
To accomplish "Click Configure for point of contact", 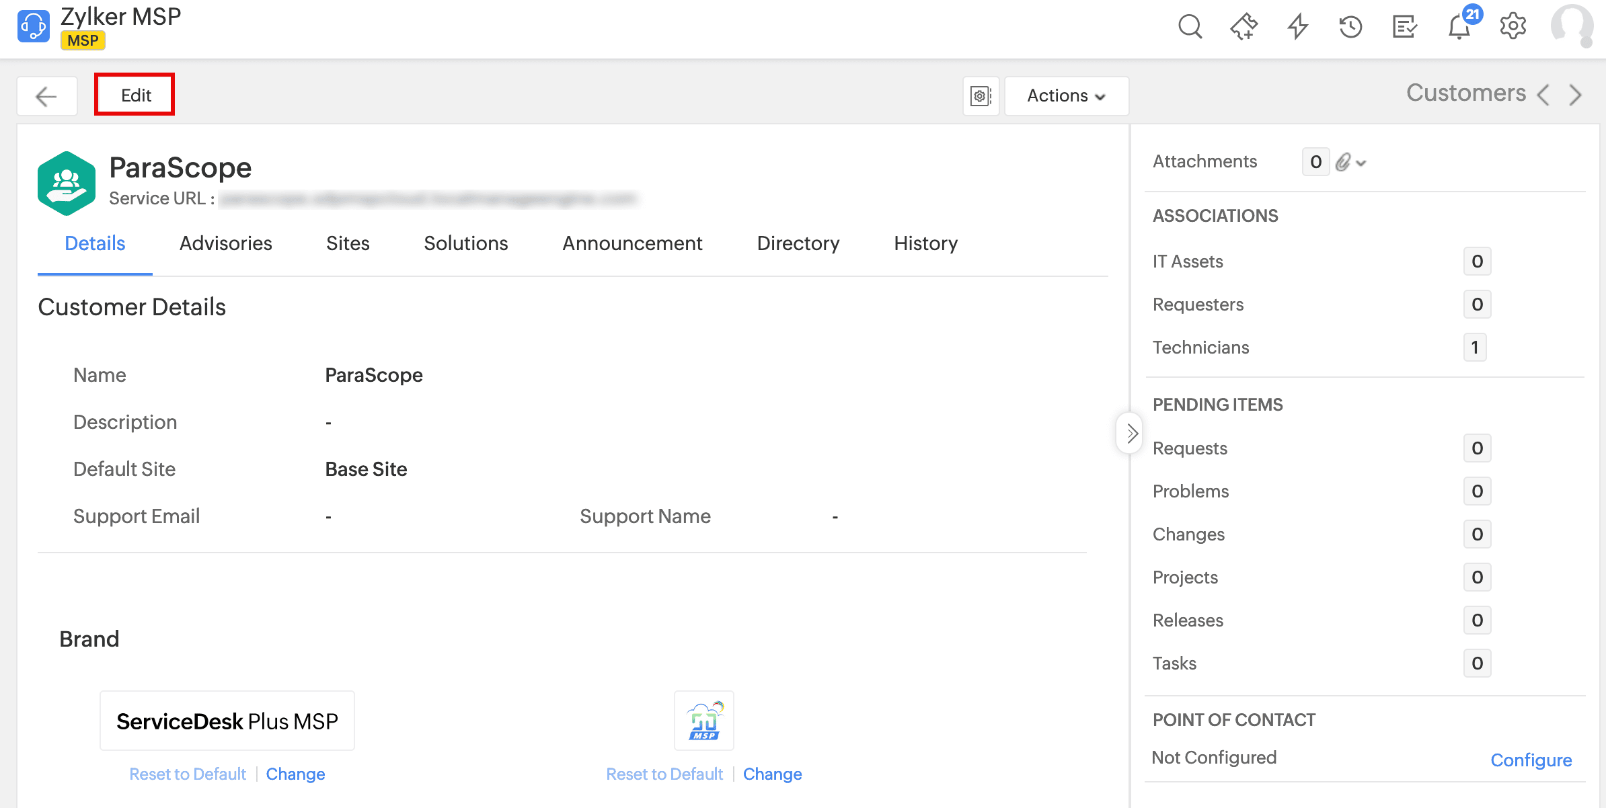I will [1531, 760].
